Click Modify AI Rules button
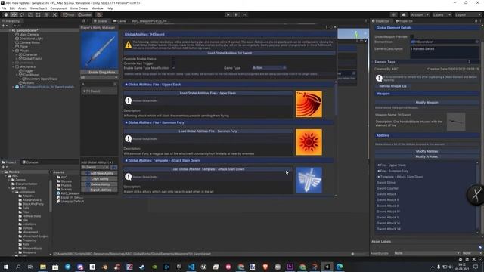The height and width of the screenshot is (272, 484). (427, 156)
